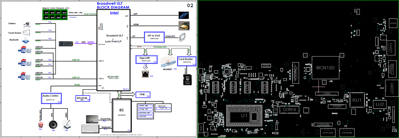
Task: Select the DP to VGA block
Action: click(154, 36)
